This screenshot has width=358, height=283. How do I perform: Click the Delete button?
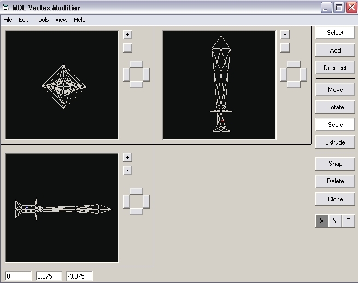(x=335, y=181)
